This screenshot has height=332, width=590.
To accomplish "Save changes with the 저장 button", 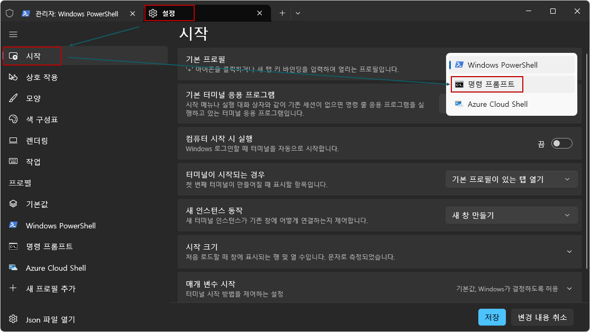I will tap(492, 317).
